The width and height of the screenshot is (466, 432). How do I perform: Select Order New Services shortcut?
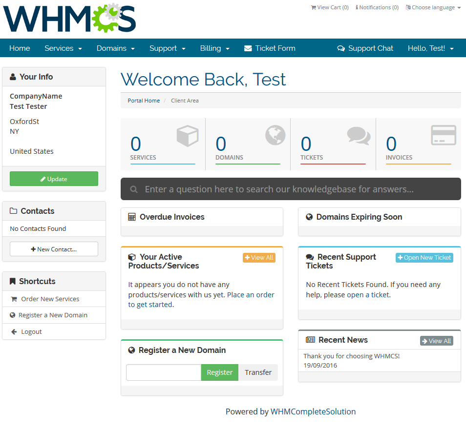(x=54, y=299)
